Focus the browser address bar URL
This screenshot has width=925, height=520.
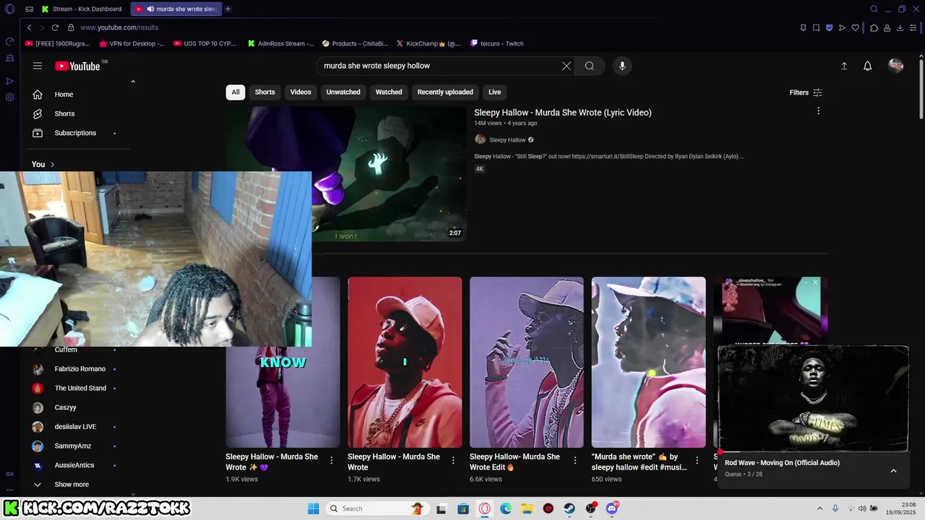coord(119,27)
